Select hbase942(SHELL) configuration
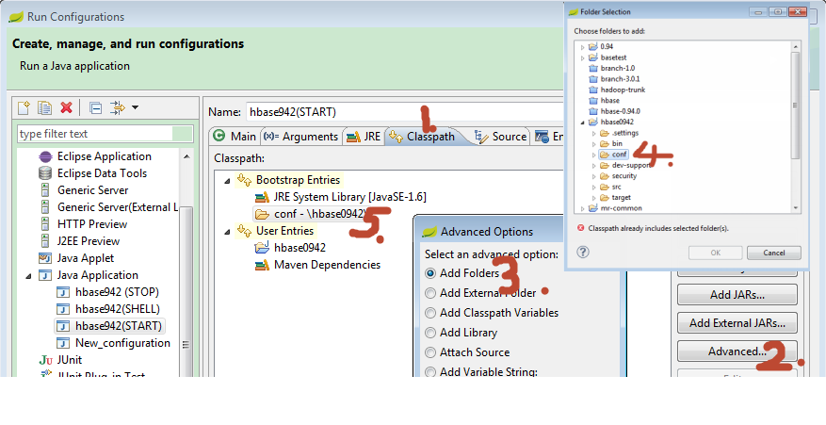This screenshot has width=826, height=425. coord(118,309)
